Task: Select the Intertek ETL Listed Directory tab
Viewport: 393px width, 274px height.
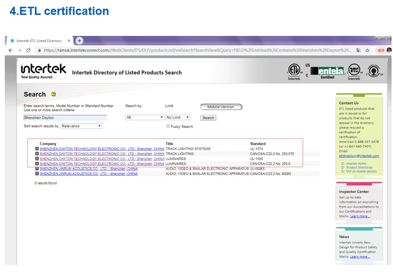Action: 38,41
